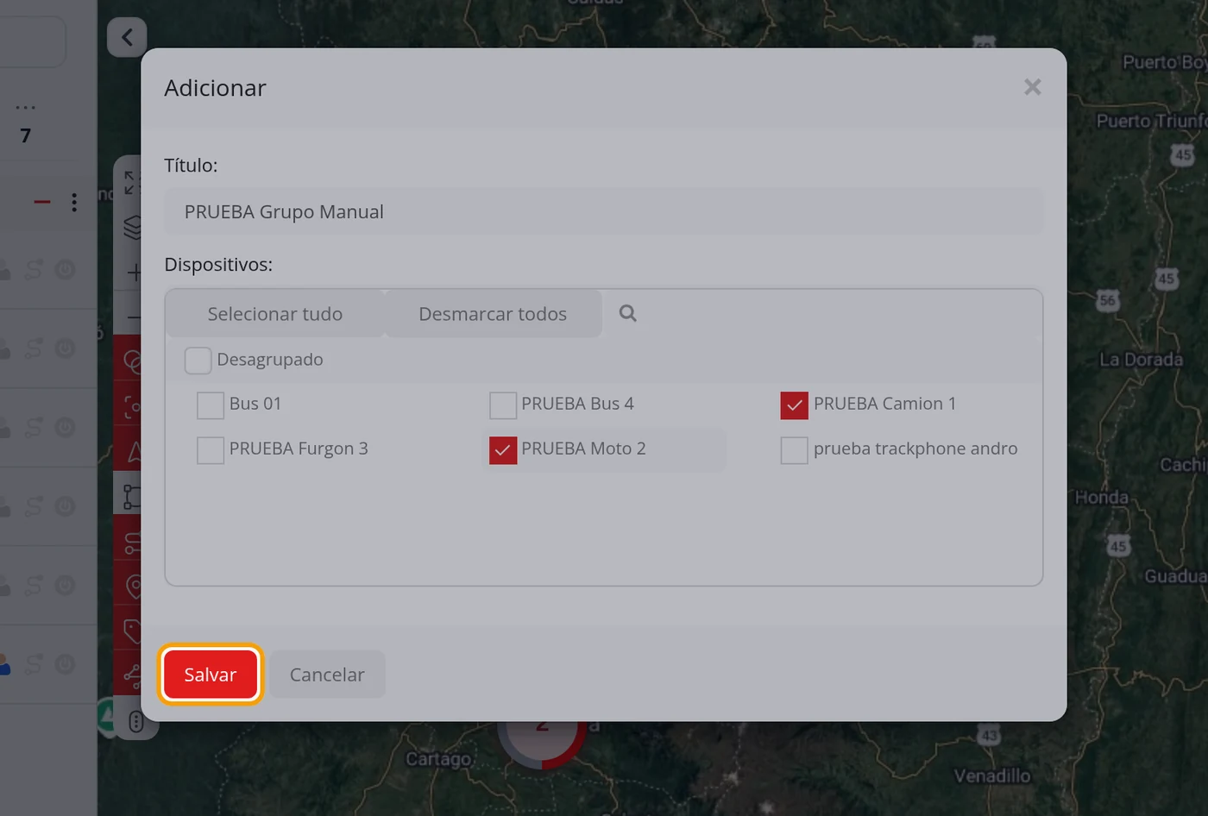Collapse the sidebar with the back chevron

pyautogui.click(x=127, y=37)
